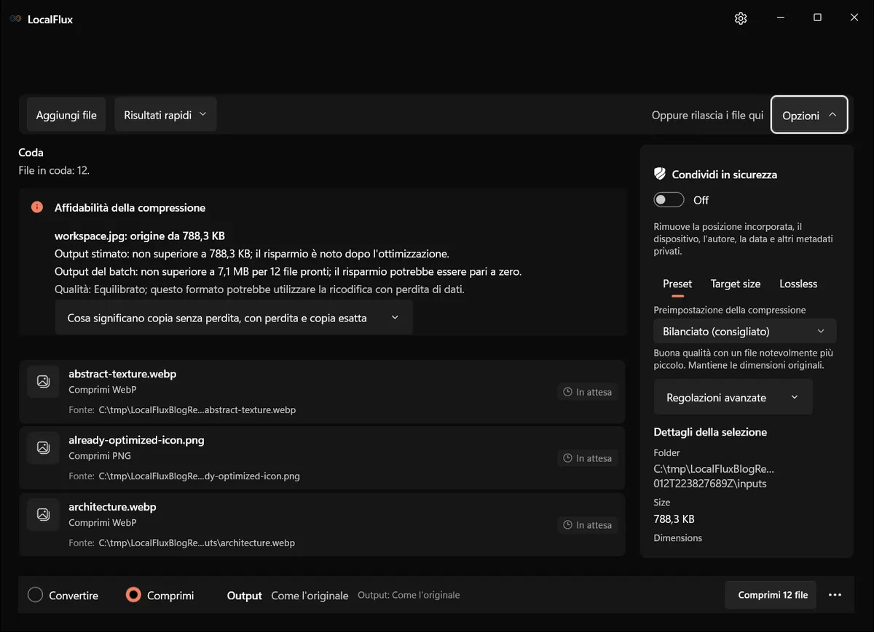874x632 pixels.
Task: Switch to the Target size tab
Action: (x=736, y=284)
